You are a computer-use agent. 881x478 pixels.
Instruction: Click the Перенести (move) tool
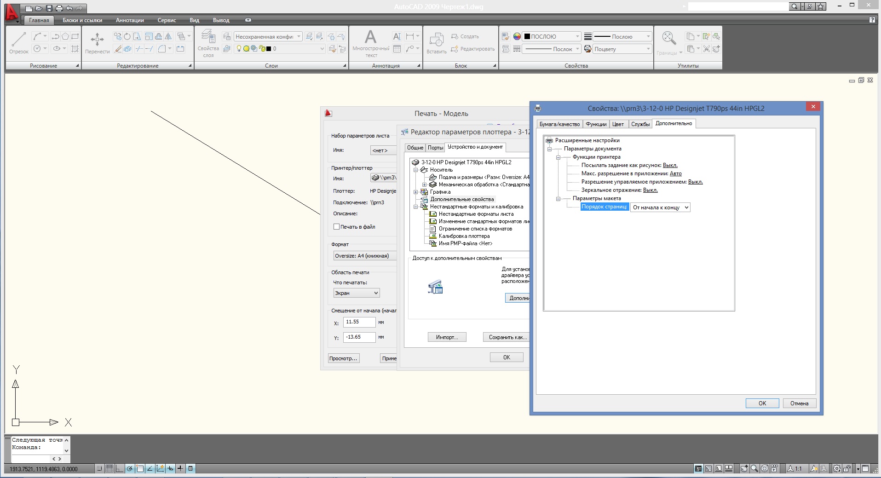(97, 42)
